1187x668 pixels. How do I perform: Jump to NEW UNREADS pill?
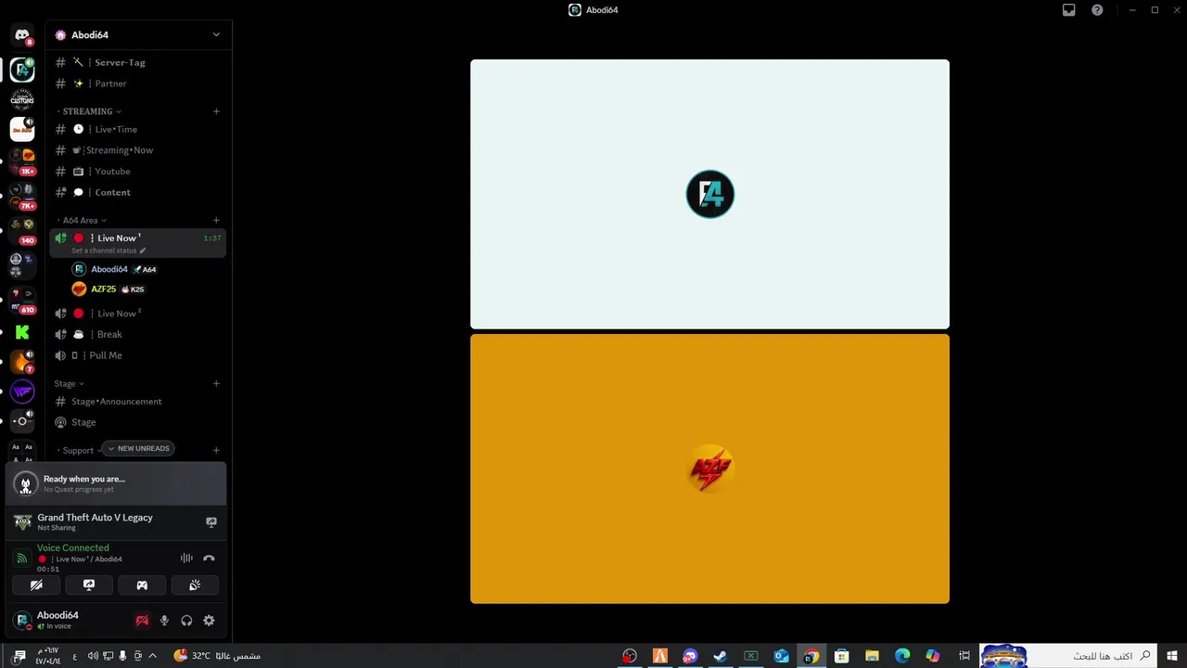[138, 449]
